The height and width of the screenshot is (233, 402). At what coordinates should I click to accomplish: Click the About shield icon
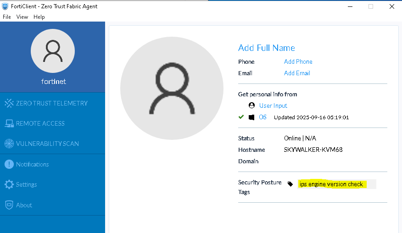(x=9, y=205)
